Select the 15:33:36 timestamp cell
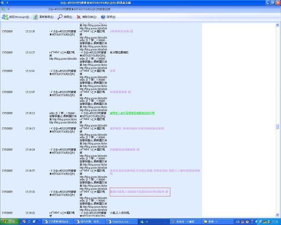 [30, 31]
